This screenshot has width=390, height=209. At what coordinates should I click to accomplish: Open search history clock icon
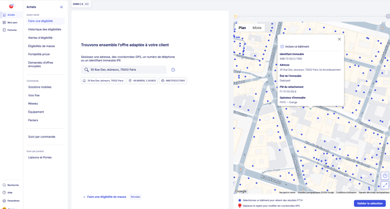pos(173,70)
